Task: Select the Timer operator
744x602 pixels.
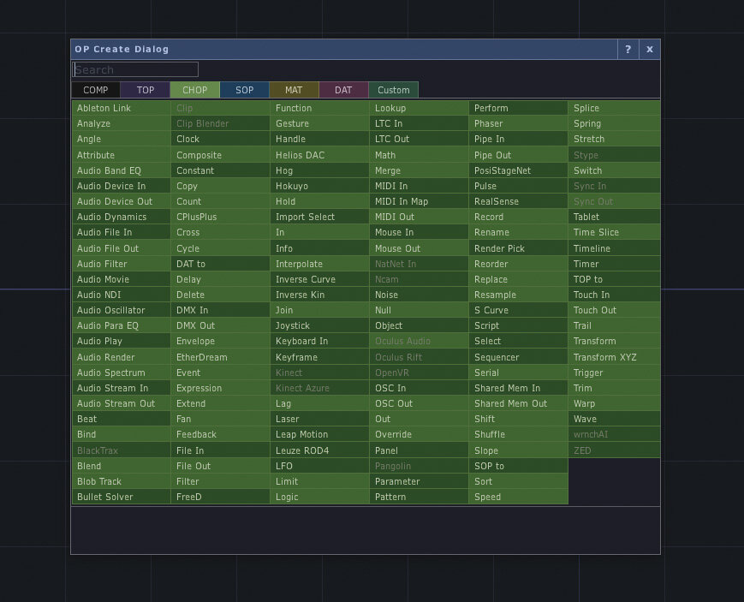Action: [x=613, y=264]
